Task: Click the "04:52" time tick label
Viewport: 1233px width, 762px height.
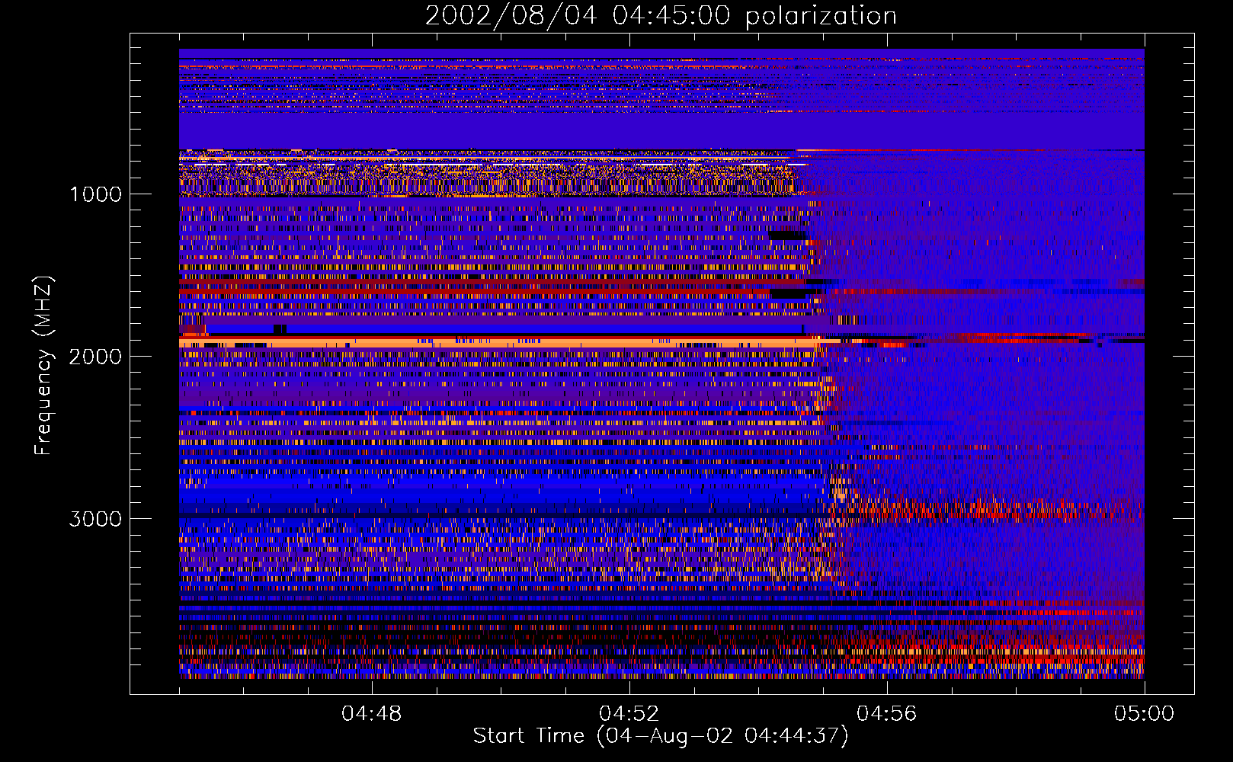Action: (x=629, y=714)
